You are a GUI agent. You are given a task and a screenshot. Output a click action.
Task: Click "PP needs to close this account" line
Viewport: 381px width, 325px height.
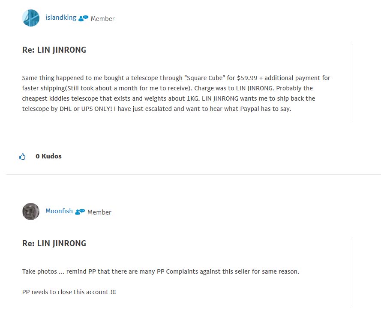(x=69, y=292)
